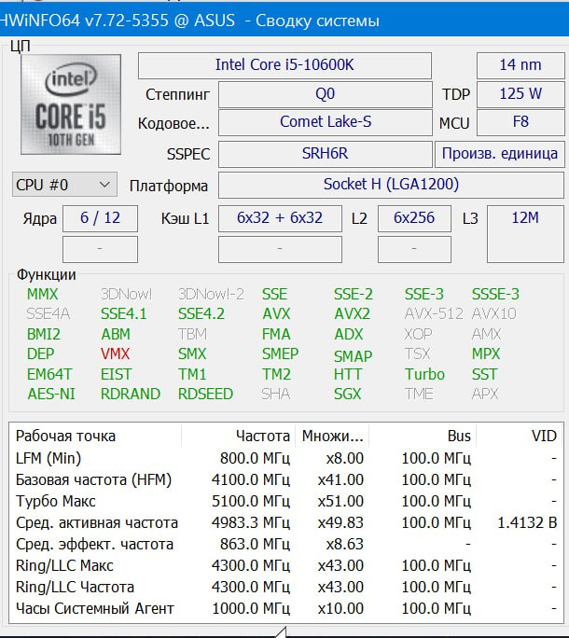
Task: Click the Q0 stepping value
Action: pos(325,94)
